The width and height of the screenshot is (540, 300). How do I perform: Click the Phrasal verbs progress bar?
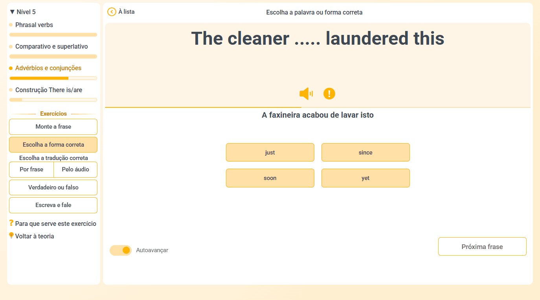pos(53,35)
